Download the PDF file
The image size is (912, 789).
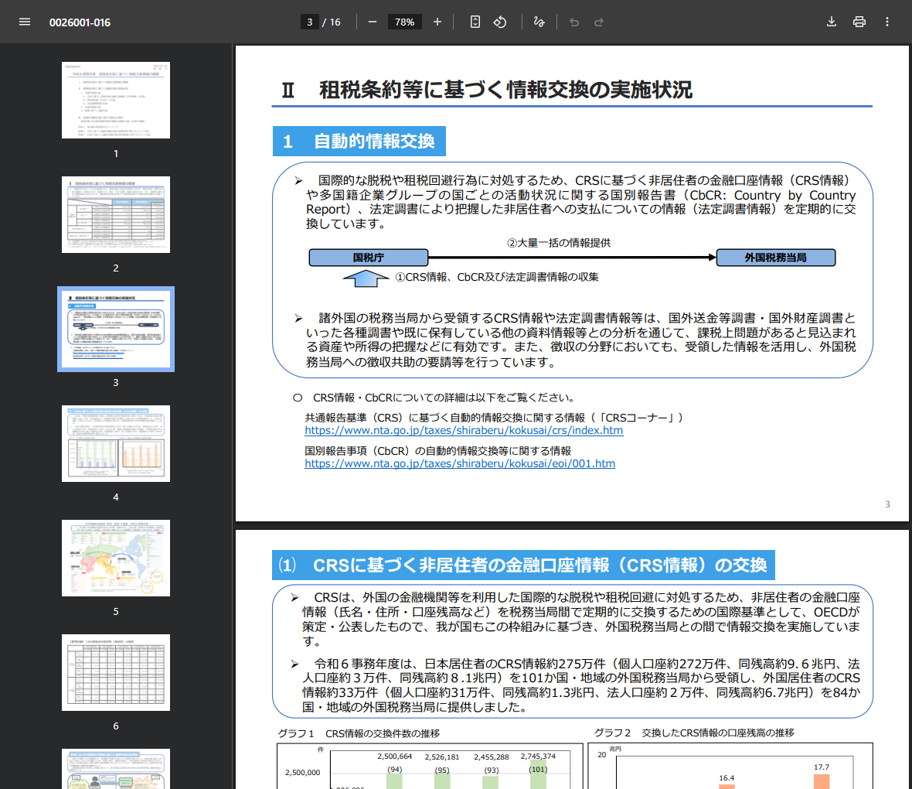coord(832,22)
